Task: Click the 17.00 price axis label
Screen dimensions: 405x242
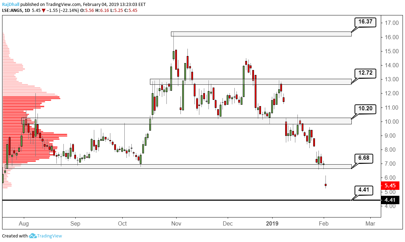Action: tap(392, 23)
